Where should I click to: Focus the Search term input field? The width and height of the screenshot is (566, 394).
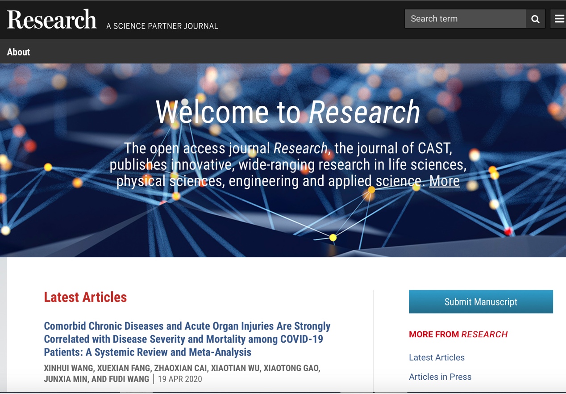tap(466, 19)
